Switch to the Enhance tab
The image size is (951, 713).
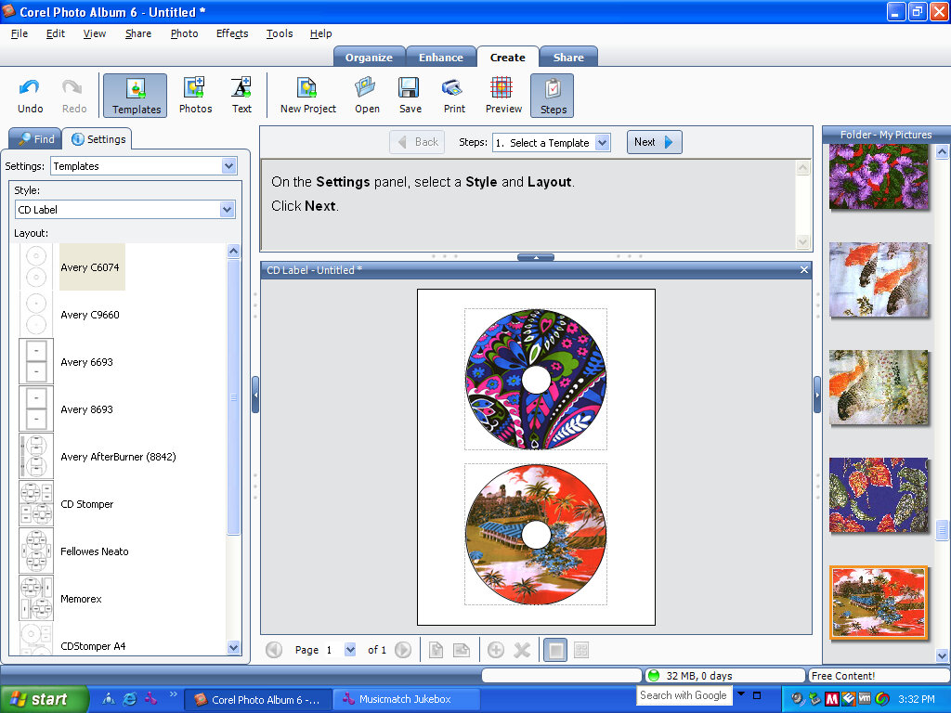tap(440, 58)
